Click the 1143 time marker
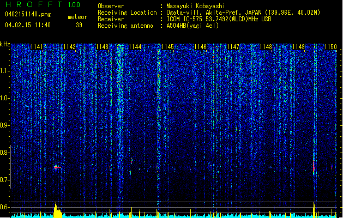The height and width of the screenshot is (218, 343). coord(102,47)
